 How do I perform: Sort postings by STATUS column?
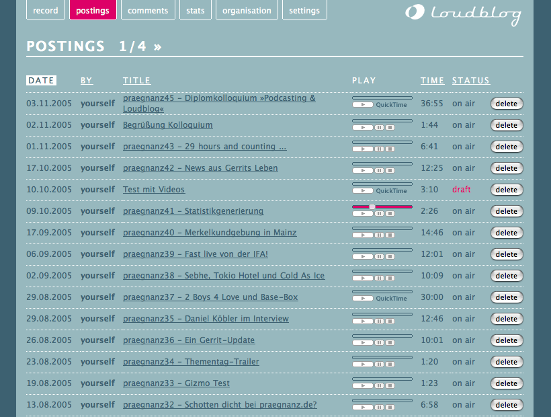[x=471, y=81]
